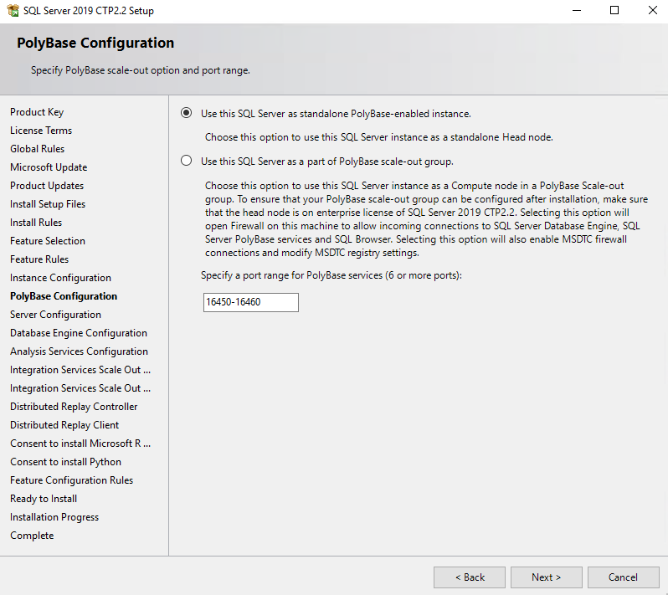This screenshot has width=668, height=595.
Task: Select Instance Configuration step in sidebar
Action: pos(60,278)
